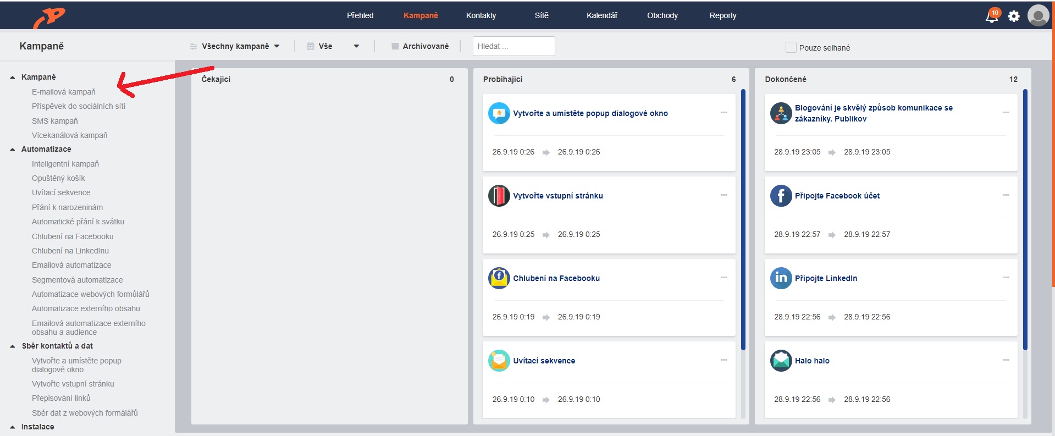Choose Segmentová automatizace
This screenshot has width=1055, height=436.
click(78, 280)
